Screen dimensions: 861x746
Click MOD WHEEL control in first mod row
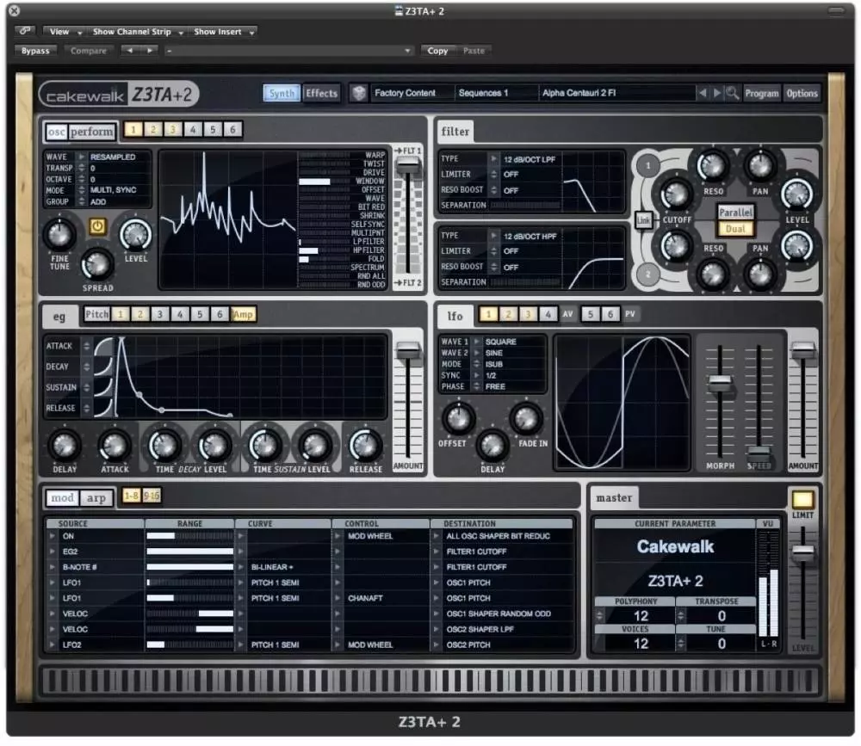pyautogui.click(x=370, y=536)
